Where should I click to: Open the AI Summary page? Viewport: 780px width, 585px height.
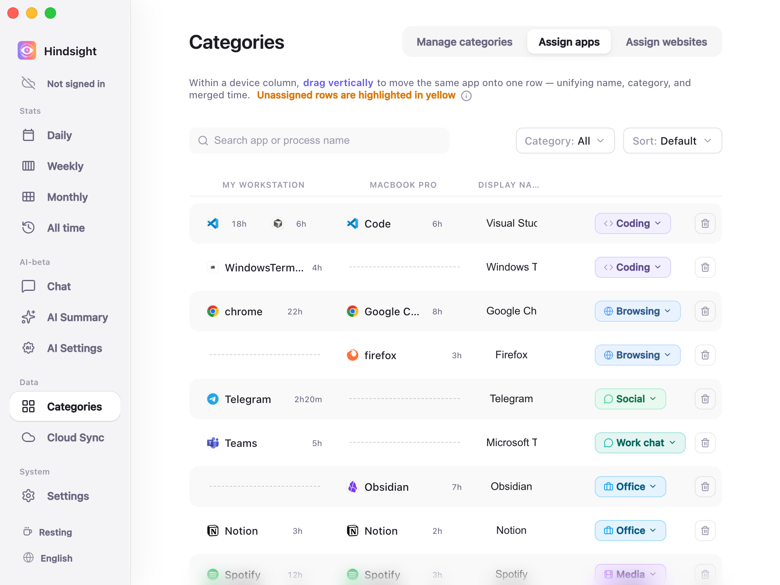tap(65, 317)
